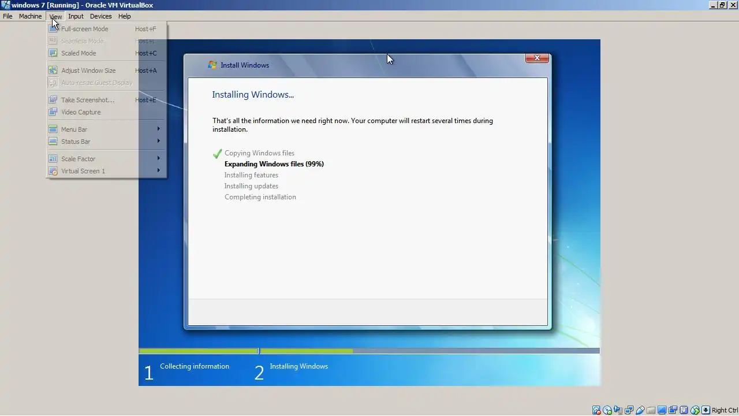The height and width of the screenshot is (416, 739).
Task: Open the shared folders status icon
Action: 651,410
